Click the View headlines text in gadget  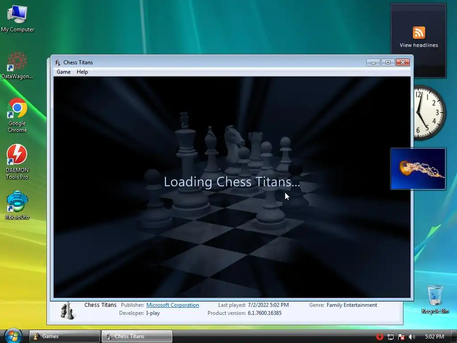(419, 45)
